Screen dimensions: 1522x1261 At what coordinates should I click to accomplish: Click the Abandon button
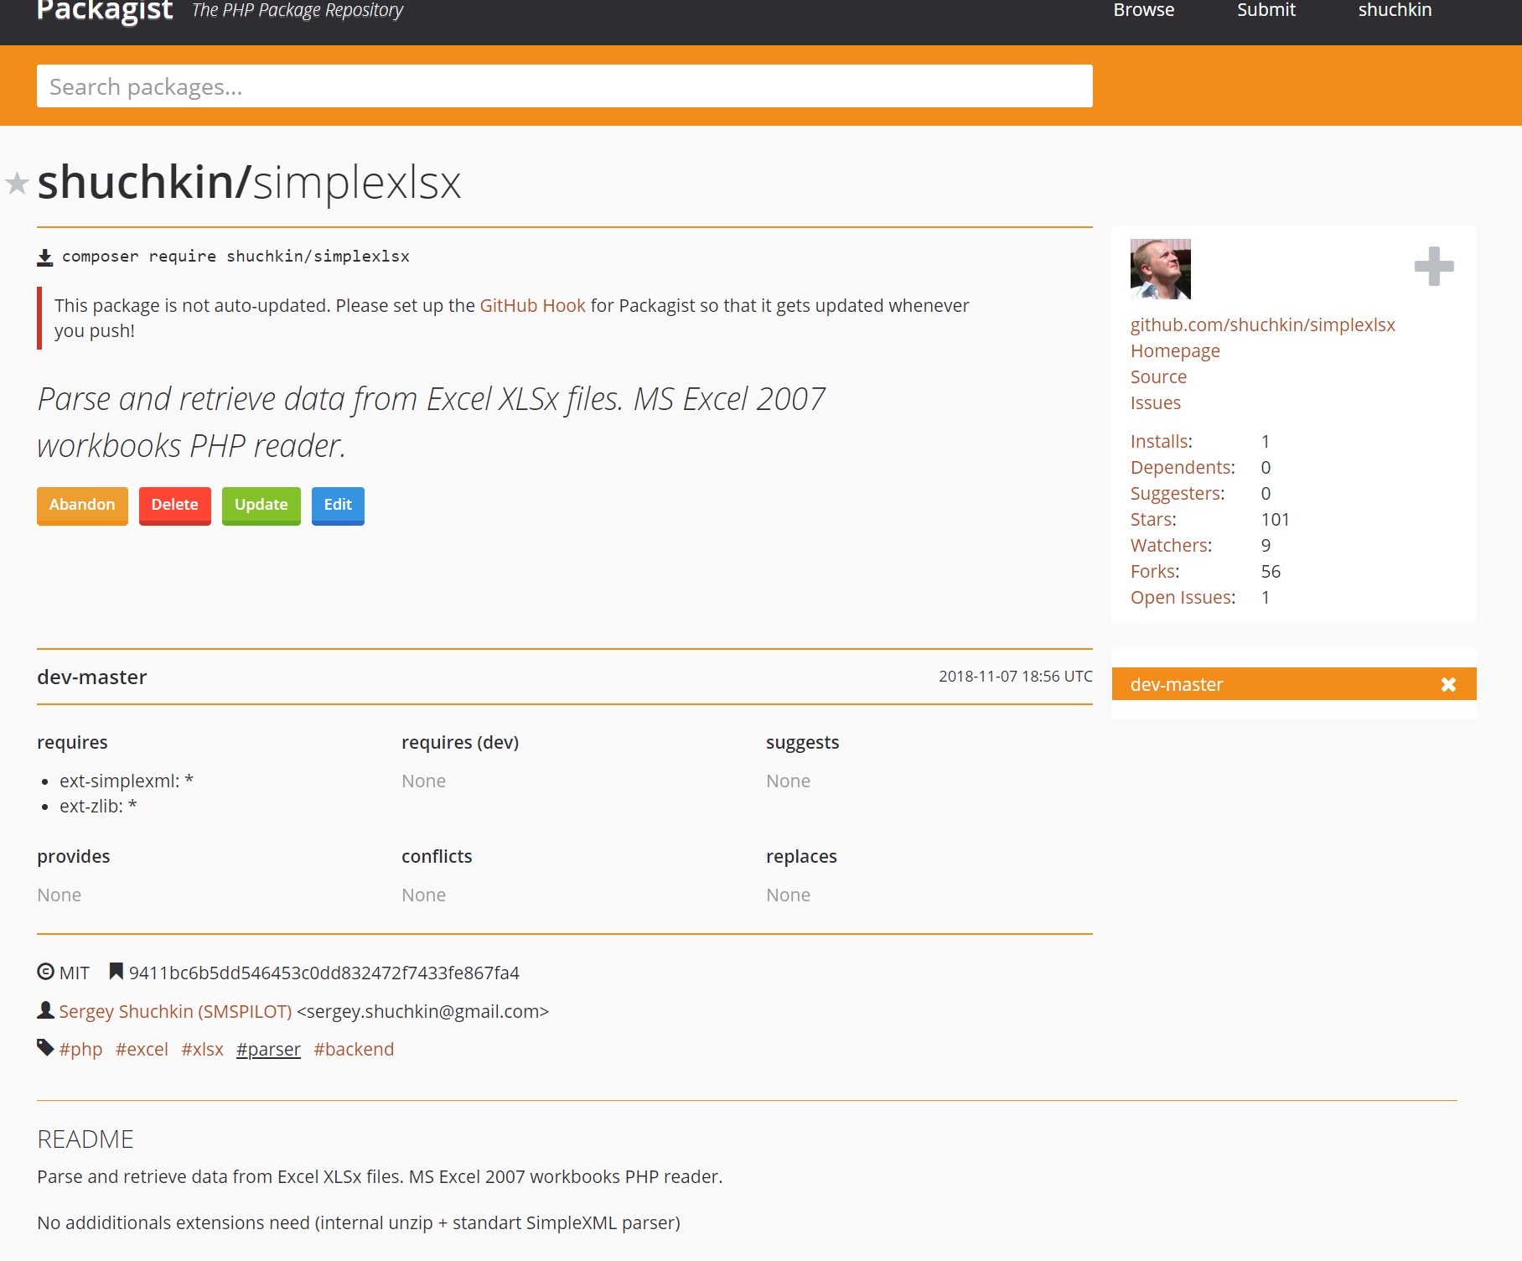82,506
